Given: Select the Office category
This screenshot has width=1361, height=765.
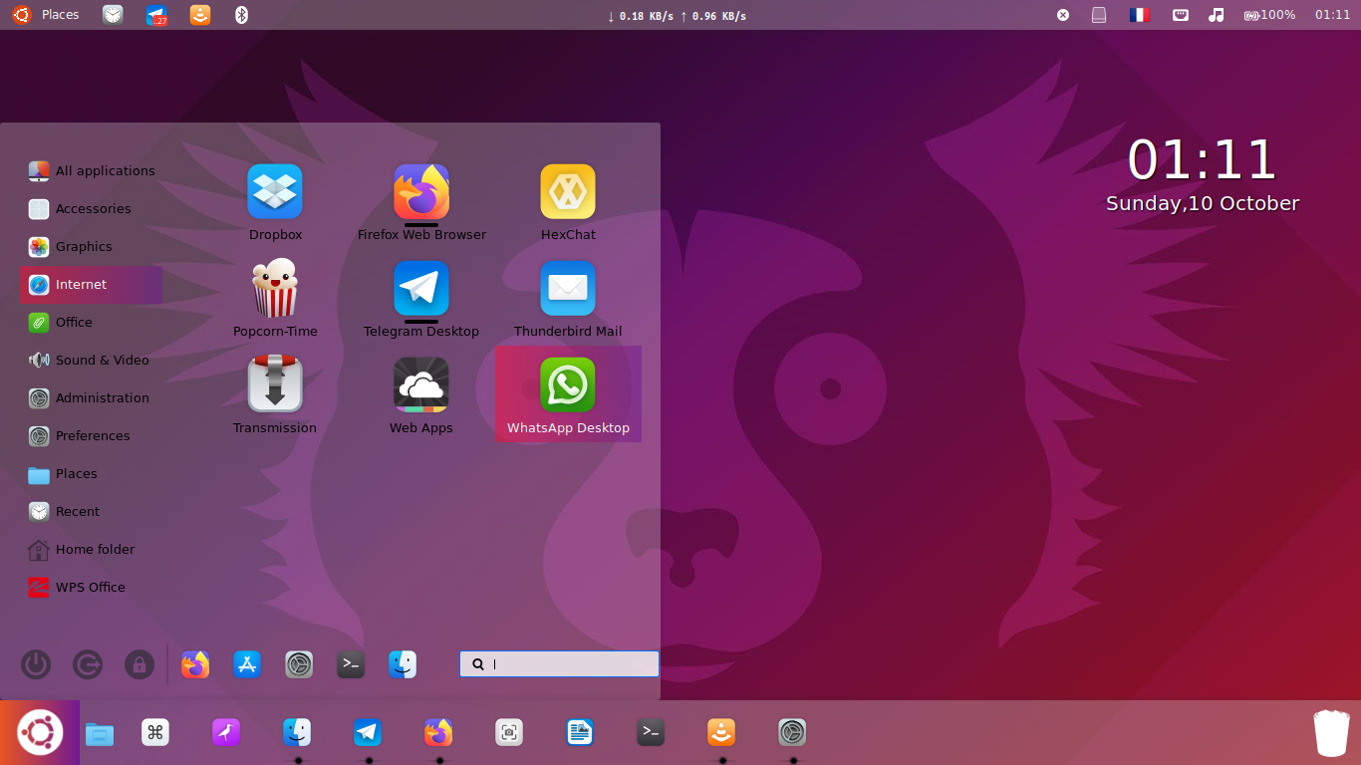Looking at the screenshot, I should pyautogui.click(x=91, y=323).
